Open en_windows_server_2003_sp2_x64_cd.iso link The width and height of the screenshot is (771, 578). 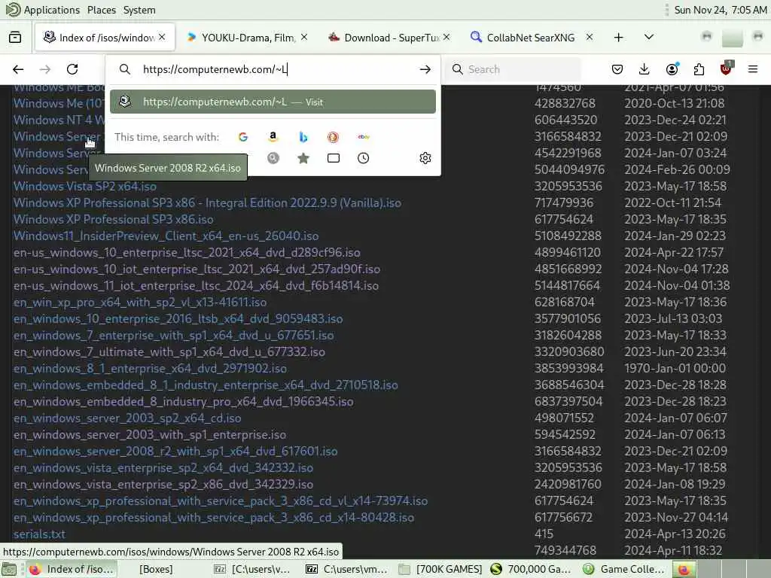pyautogui.click(x=127, y=418)
